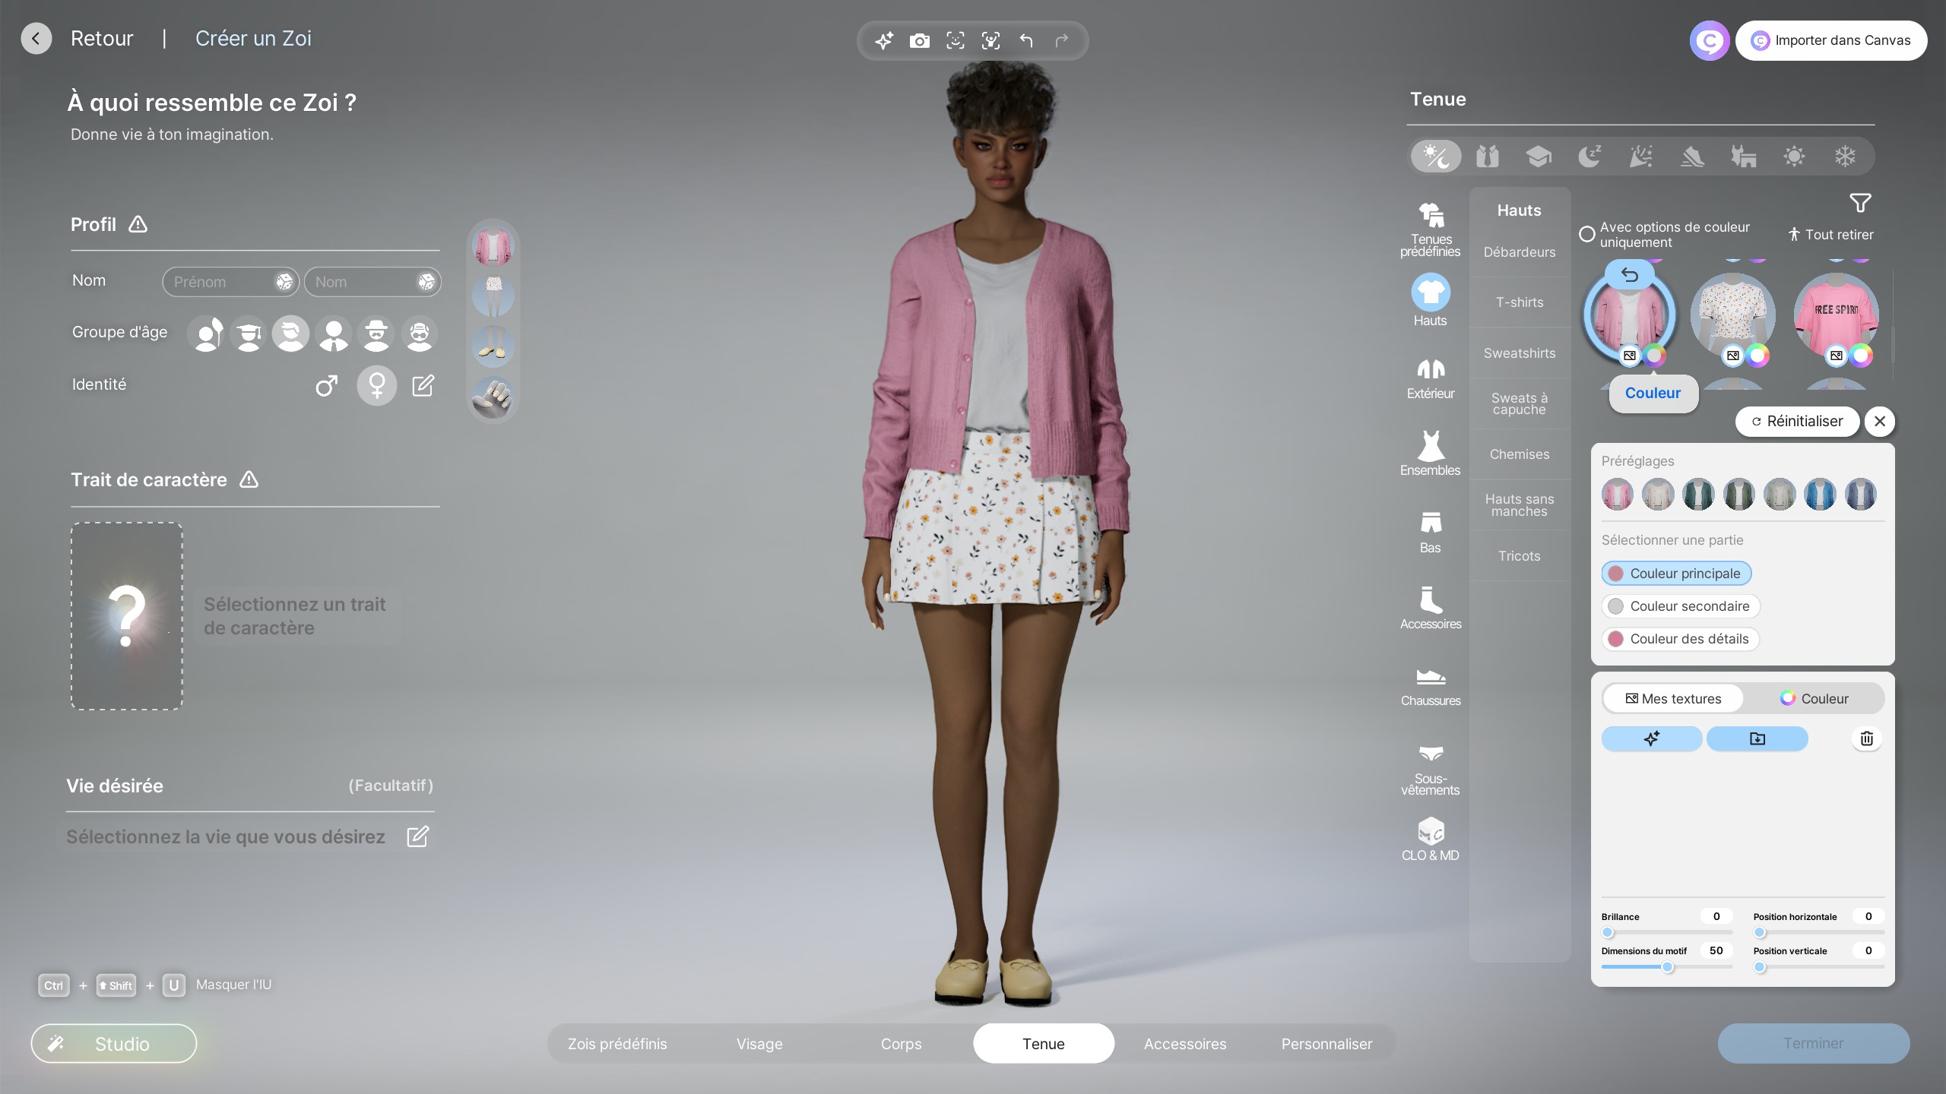Image resolution: width=1946 pixels, height=1094 pixels.
Task: Open the desired life selector edit icon
Action: [417, 836]
